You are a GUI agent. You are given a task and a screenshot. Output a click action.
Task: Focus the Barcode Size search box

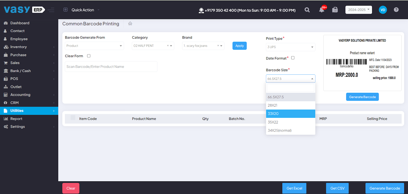291,88
